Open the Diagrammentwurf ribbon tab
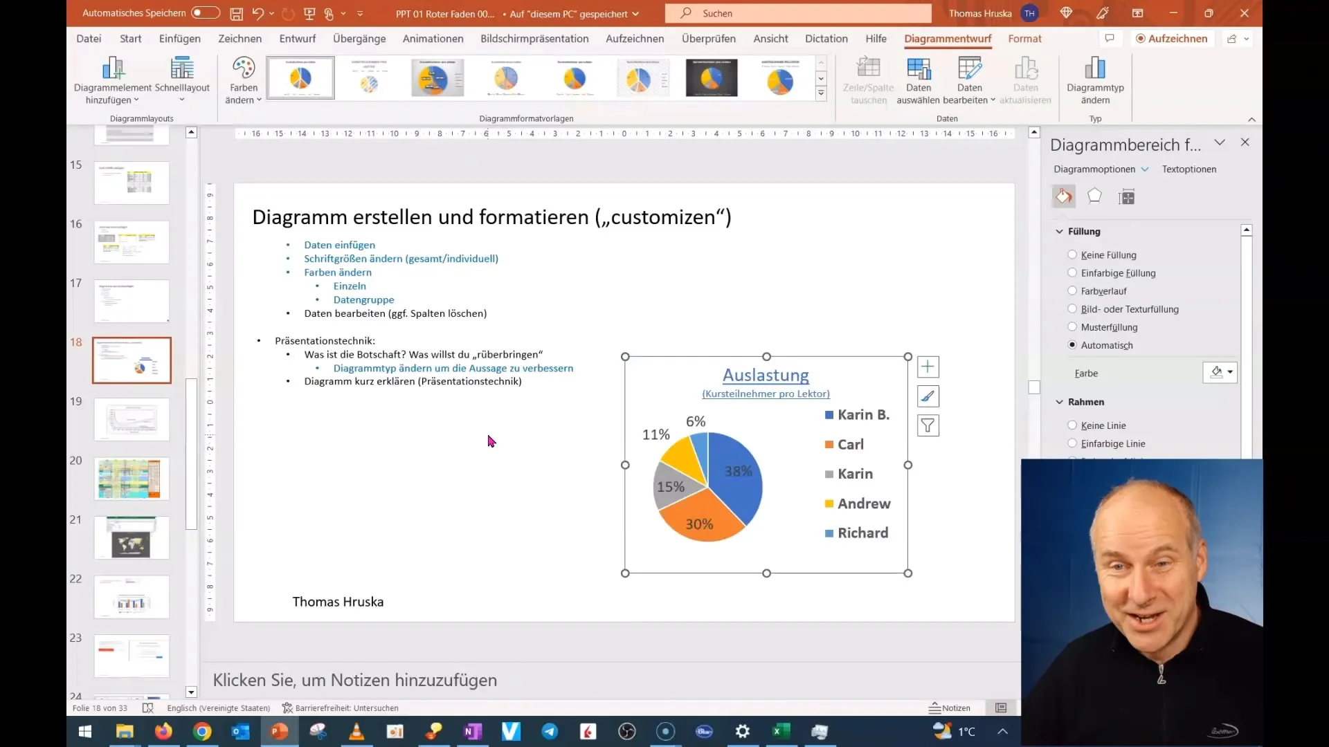Viewport: 1329px width, 747px height. pyautogui.click(x=948, y=38)
